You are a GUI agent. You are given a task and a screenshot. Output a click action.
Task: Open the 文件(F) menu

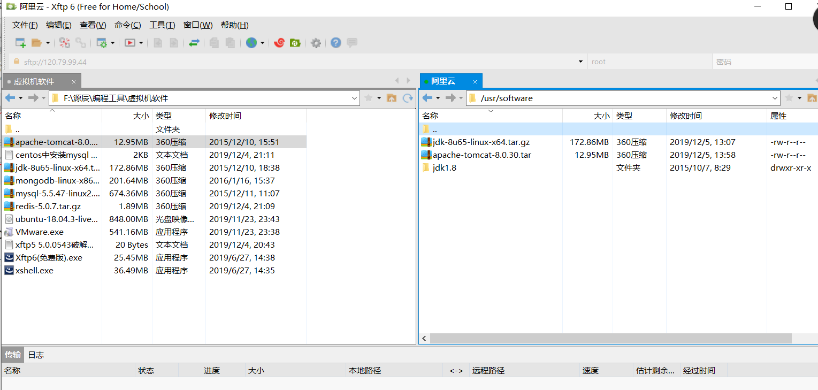click(x=25, y=25)
